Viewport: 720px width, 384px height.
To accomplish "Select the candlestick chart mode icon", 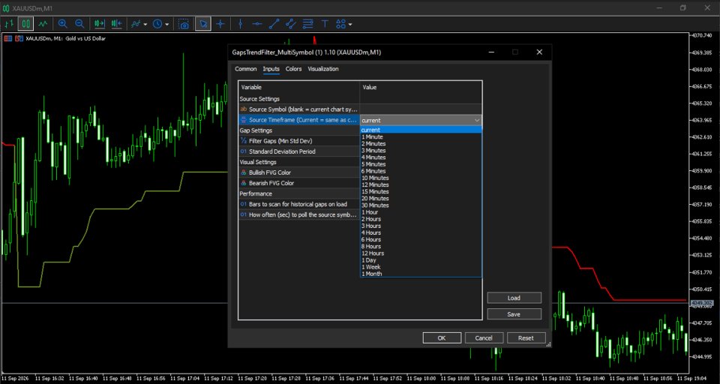I will point(25,23).
